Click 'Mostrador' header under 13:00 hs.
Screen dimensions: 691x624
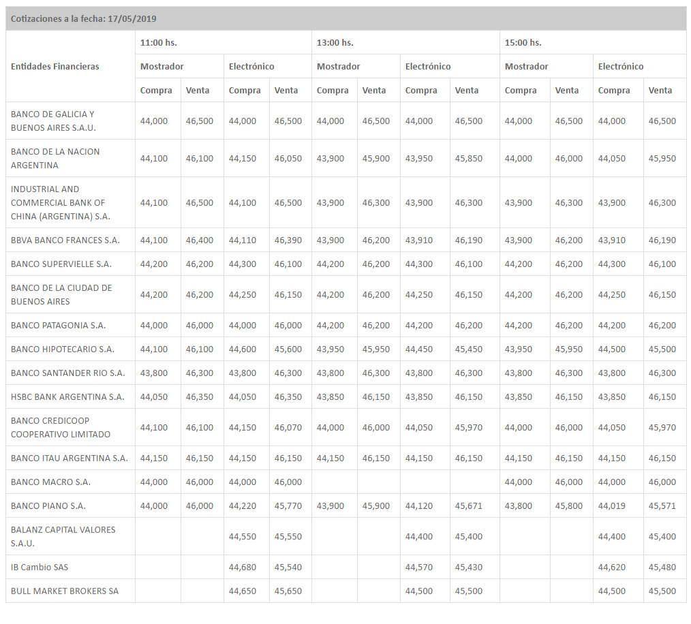(339, 67)
